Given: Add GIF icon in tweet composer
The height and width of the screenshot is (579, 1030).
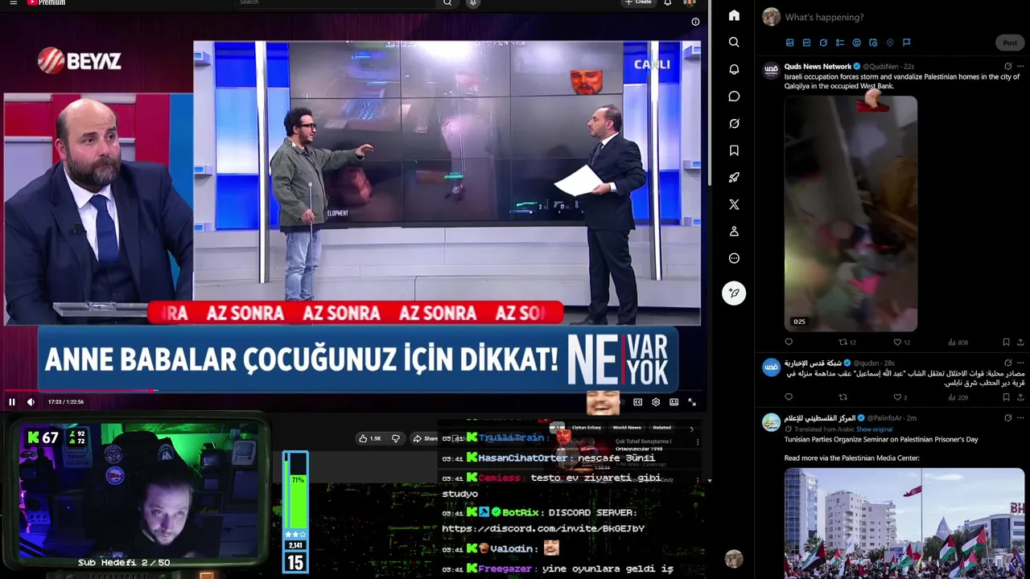Looking at the screenshot, I should [x=806, y=43].
